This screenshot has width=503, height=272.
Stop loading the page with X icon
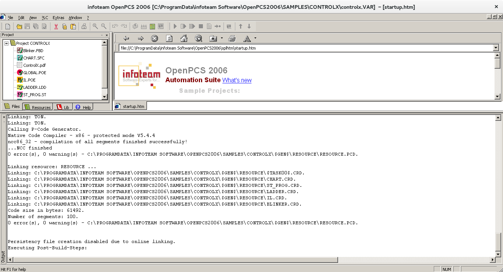[x=155, y=38]
